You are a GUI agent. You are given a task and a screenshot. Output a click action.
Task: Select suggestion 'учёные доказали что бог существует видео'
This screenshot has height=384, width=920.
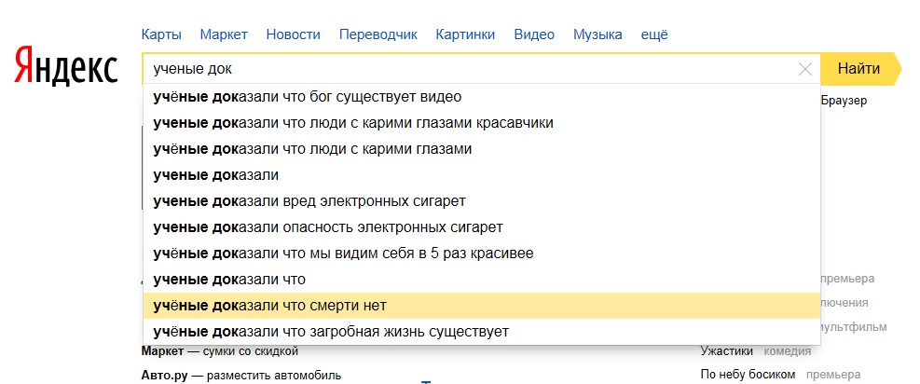tap(482, 97)
